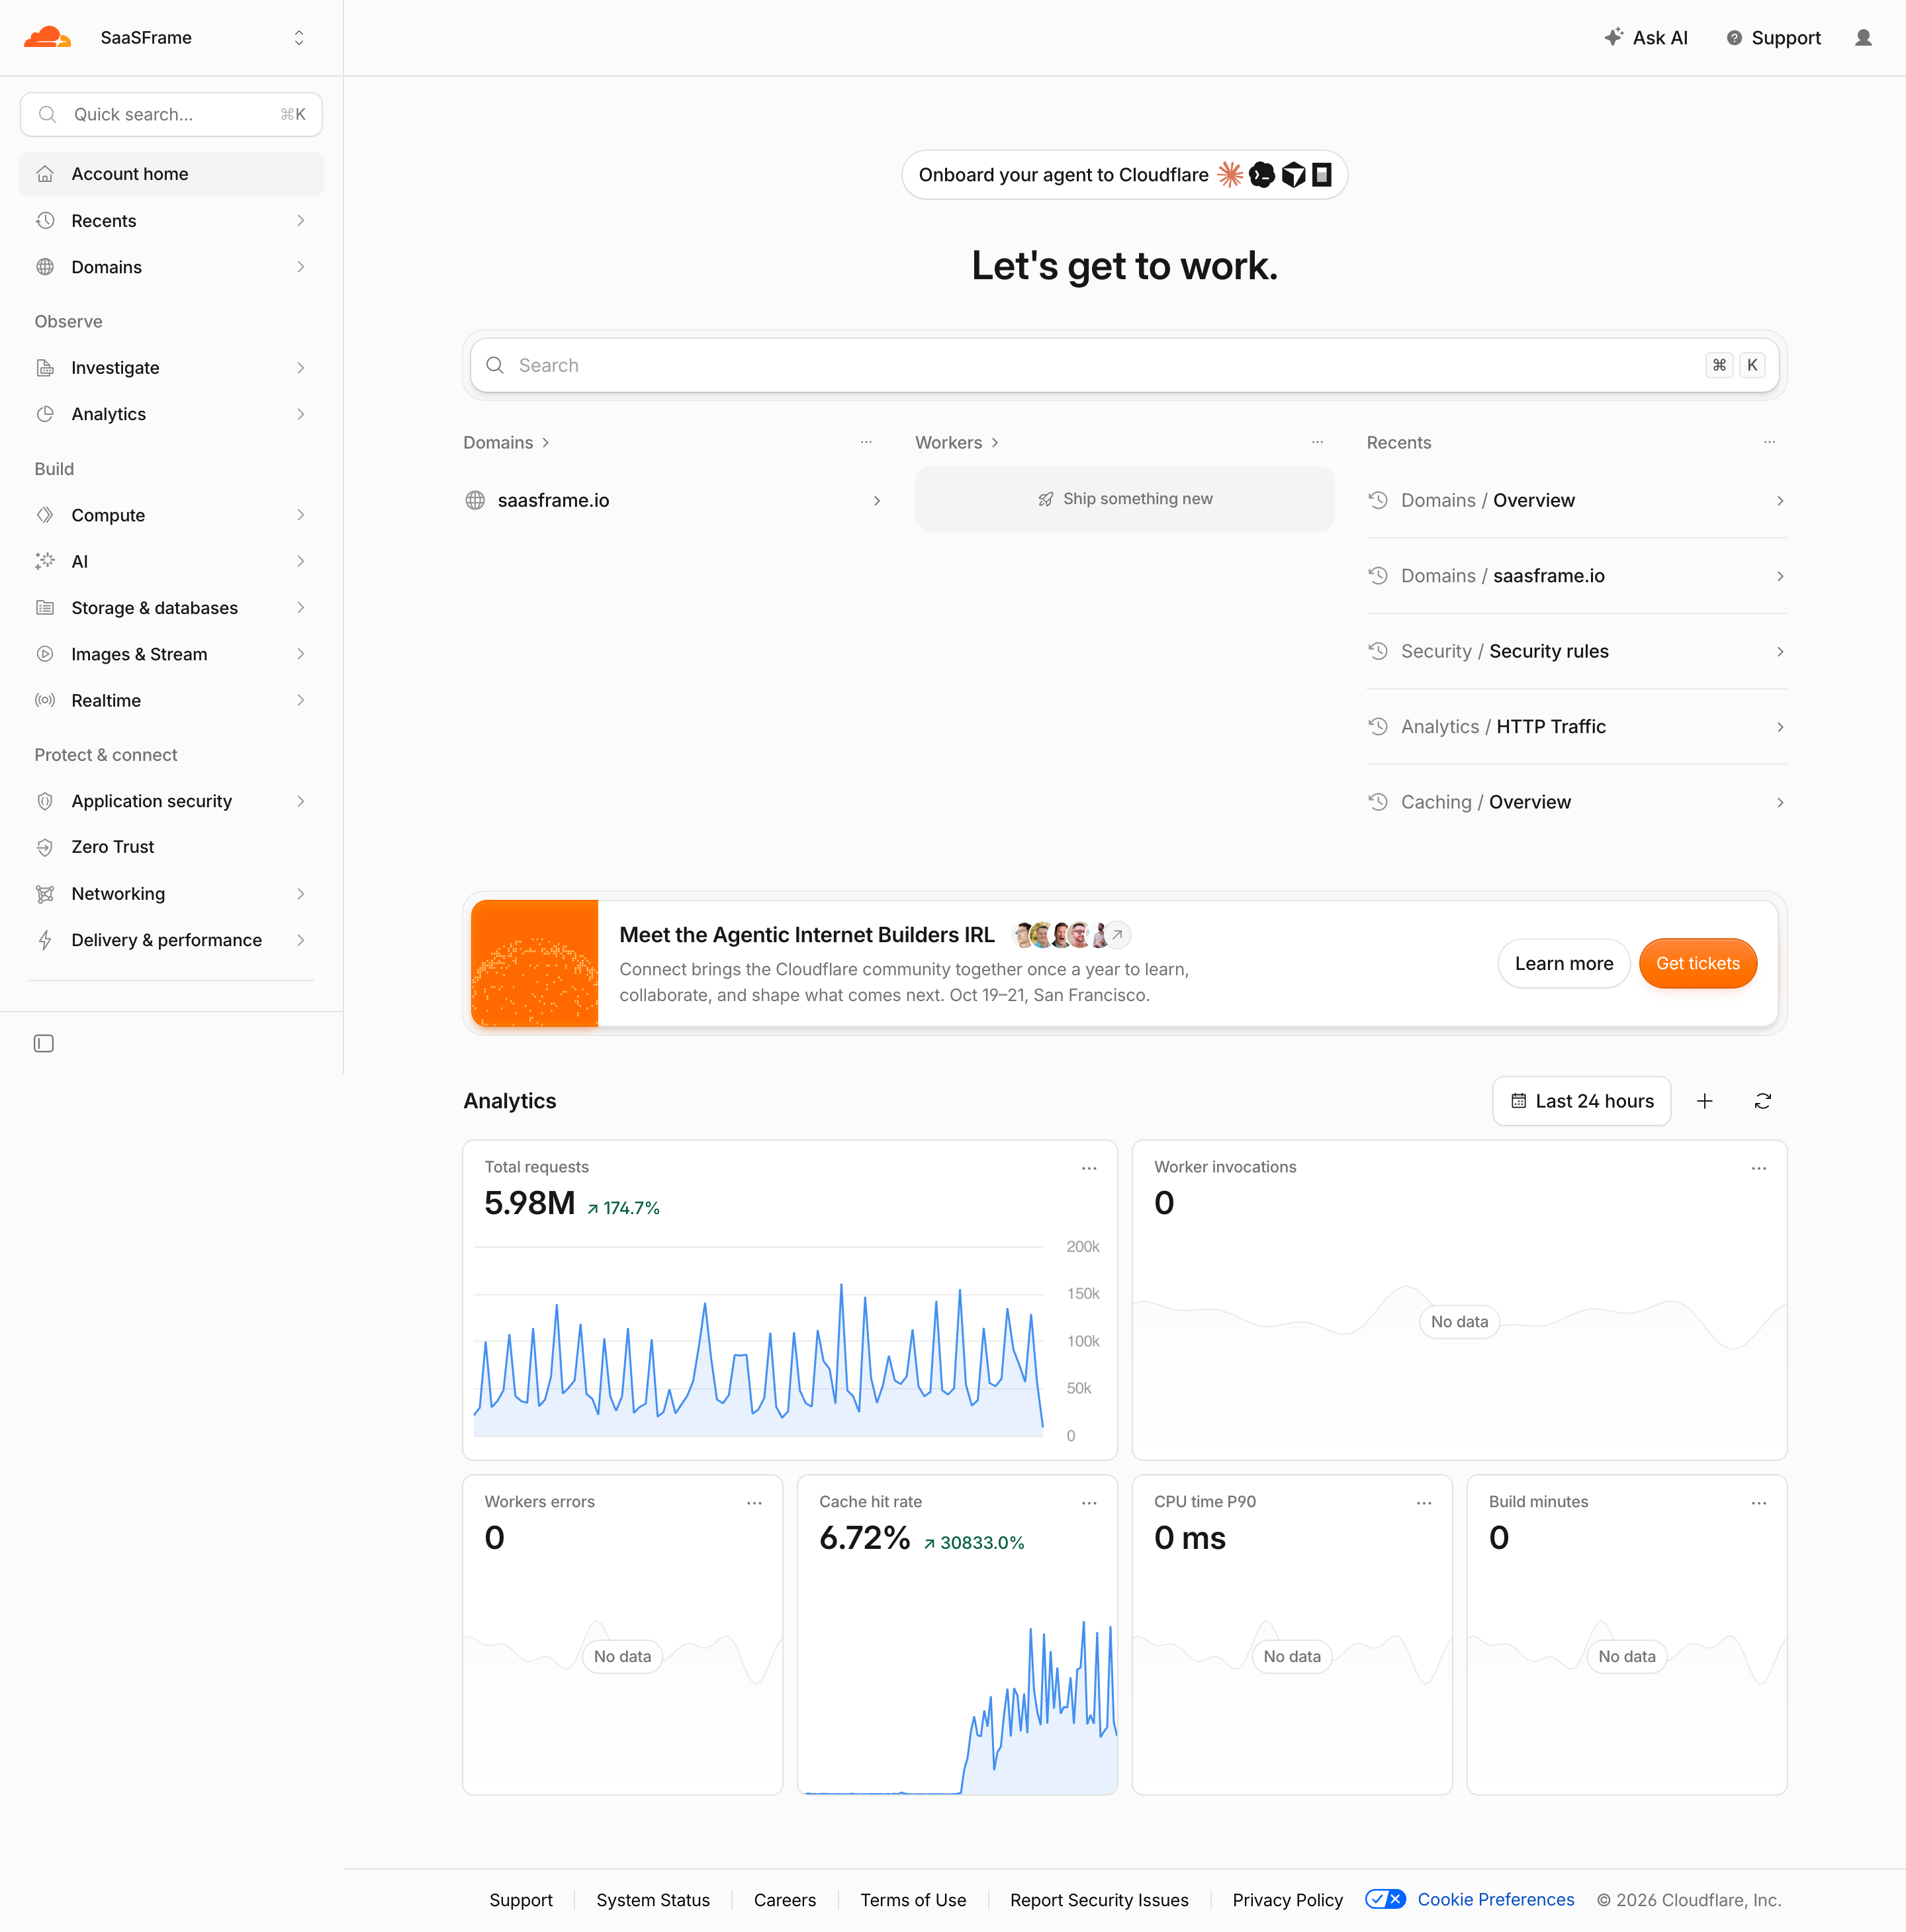Open Zero Trust in sidebar
The image size is (1906, 1932).
click(x=171, y=847)
